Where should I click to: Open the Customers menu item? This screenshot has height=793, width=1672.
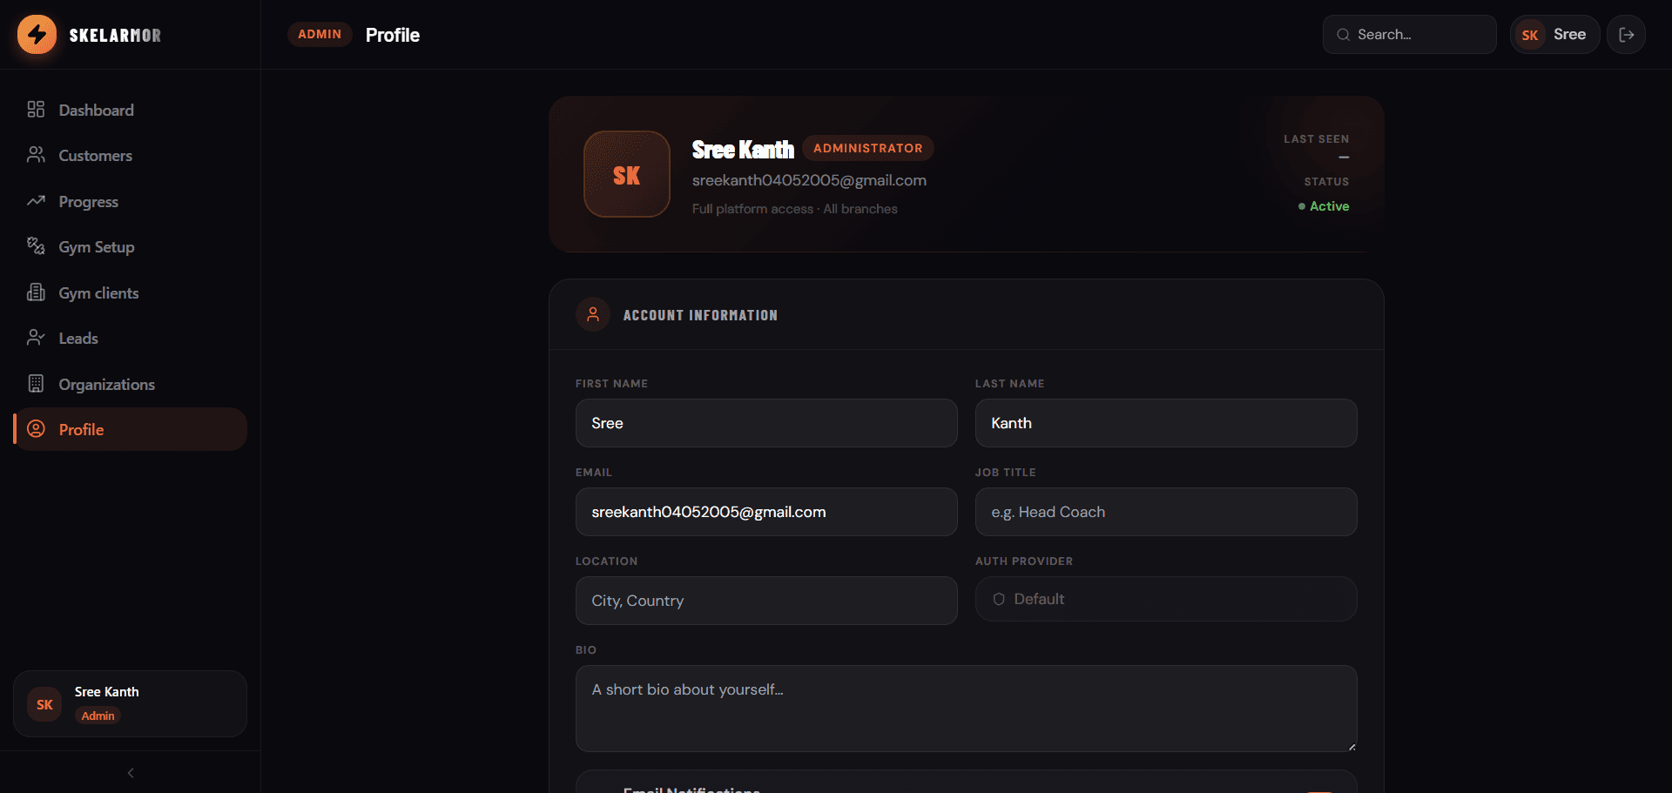click(x=131, y=155)
